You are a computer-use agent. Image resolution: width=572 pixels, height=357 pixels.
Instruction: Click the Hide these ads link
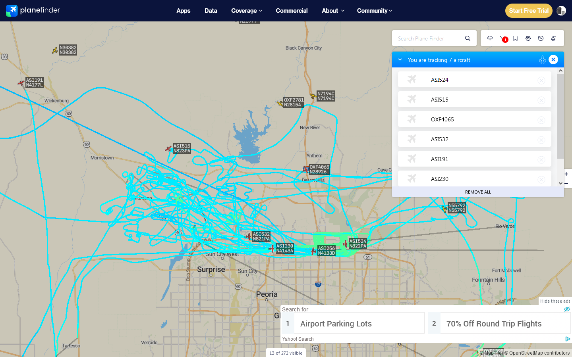coord(555,301)
